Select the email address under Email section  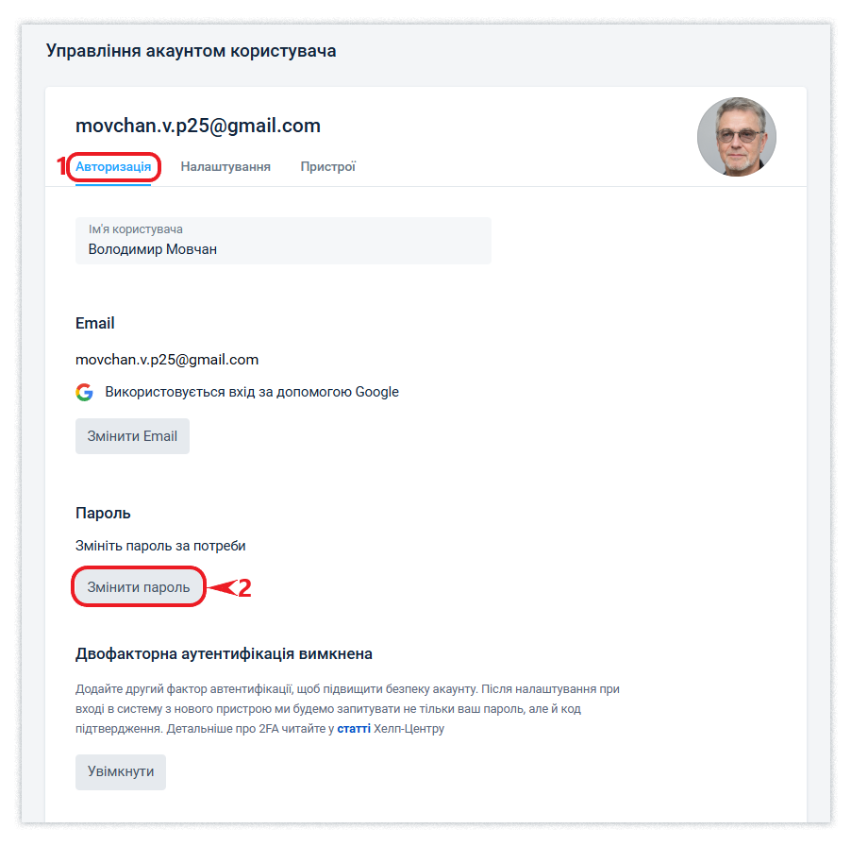(167, 360)
